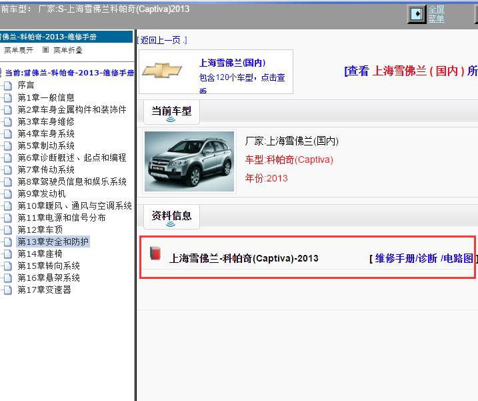Open 第17章变速器
Image resolution: width=478 pixels, height=401 pixels.
click(x=44, y=290)
